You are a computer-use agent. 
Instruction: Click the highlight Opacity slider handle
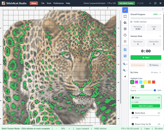[x=155, y=90]
